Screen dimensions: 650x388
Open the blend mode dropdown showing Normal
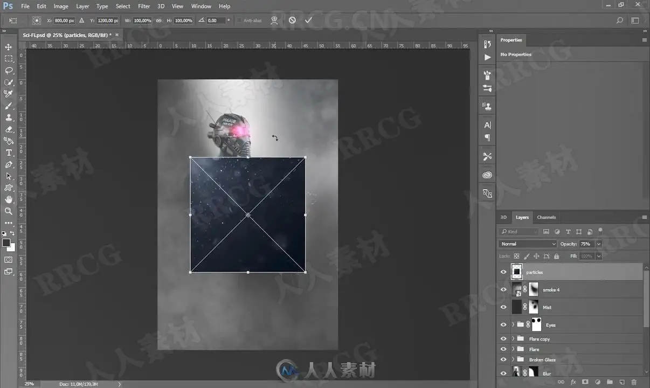528,244
